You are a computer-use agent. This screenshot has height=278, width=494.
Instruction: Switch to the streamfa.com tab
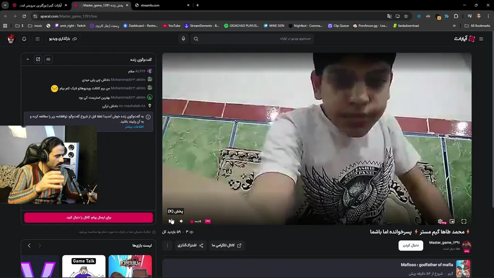(162, 5)
